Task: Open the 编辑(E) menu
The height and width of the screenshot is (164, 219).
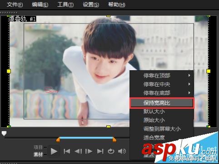Action: coord(40,5)
